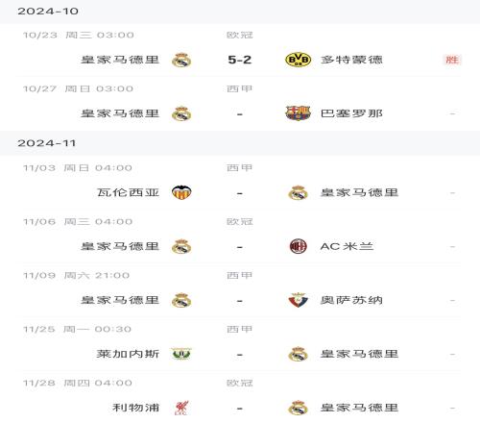
Task: Open the 瓦伦西亚 team name
Action: [128, 192]
